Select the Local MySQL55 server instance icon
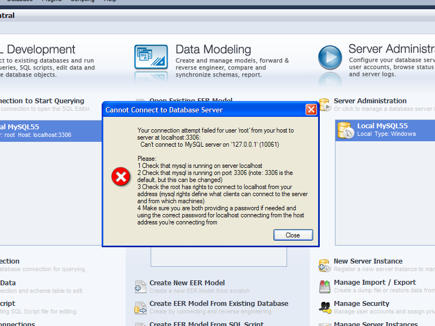Screen dimensions: 435x326 point(345,130)
